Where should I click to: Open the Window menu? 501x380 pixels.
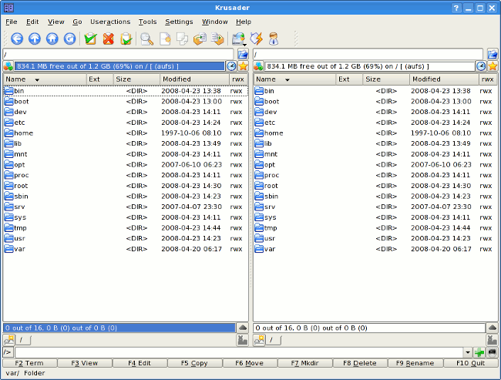pyautogui.click(x=215, y=22)
